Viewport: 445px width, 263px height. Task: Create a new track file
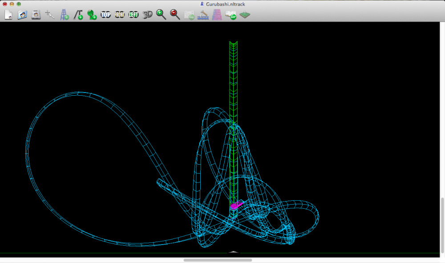coord(8,15)
